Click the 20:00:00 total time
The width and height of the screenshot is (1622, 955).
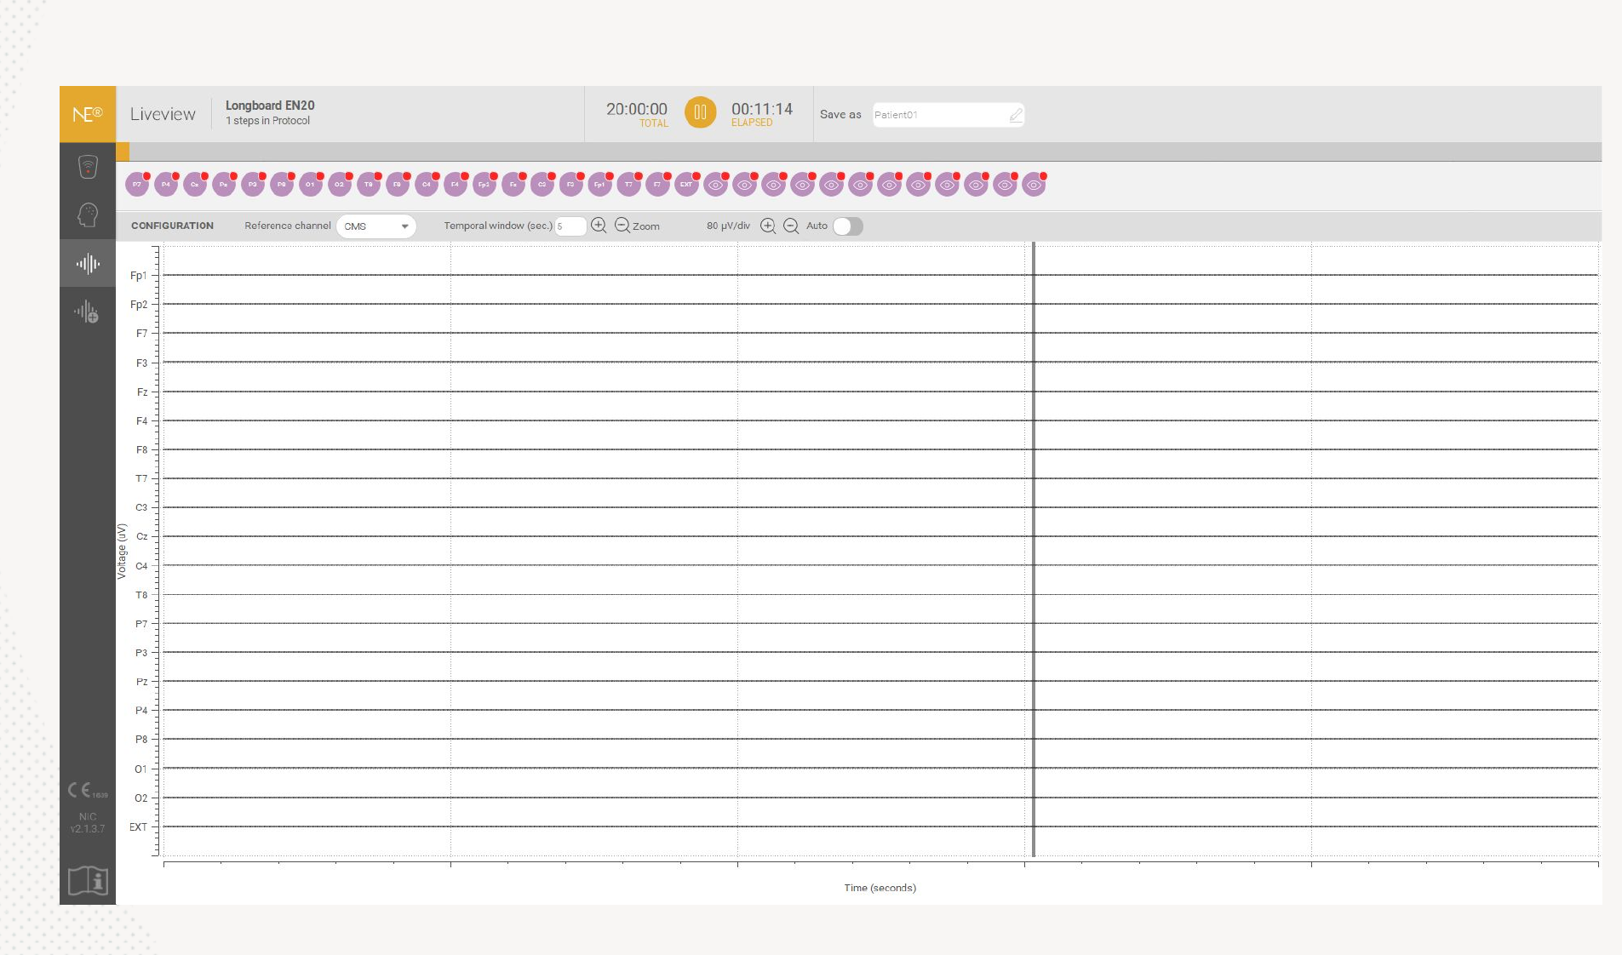637,109
